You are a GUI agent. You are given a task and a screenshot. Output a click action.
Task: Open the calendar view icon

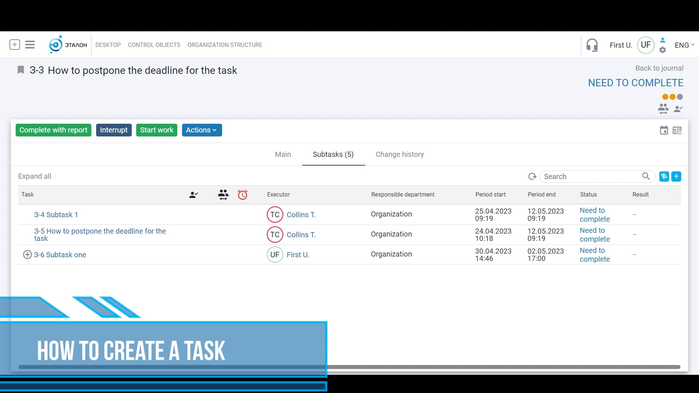tap(663, 130)
